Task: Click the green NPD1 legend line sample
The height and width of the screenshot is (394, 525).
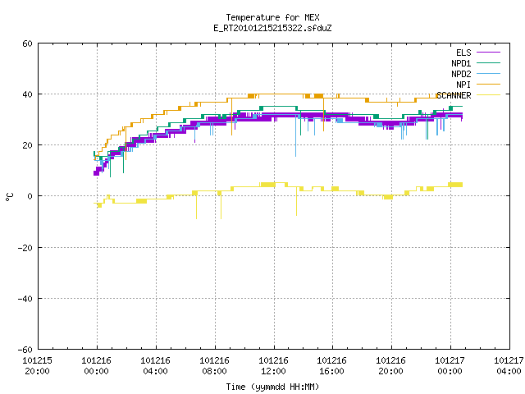Action: click(x=488, y=63)
